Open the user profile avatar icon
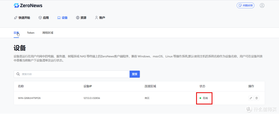 262,5
